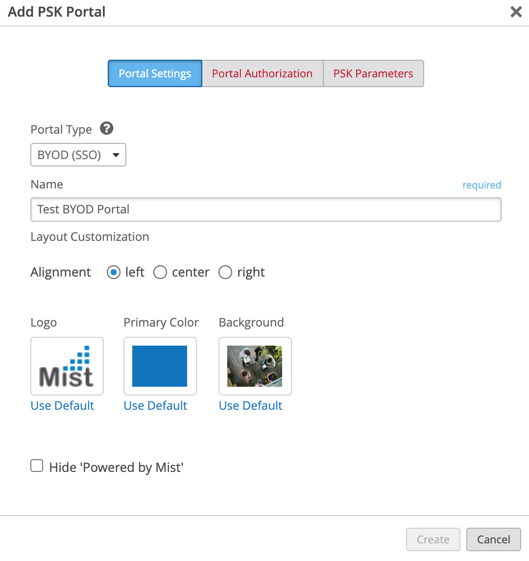
Task: Select the left alignment radio button
Action: [x=114, y=272]
